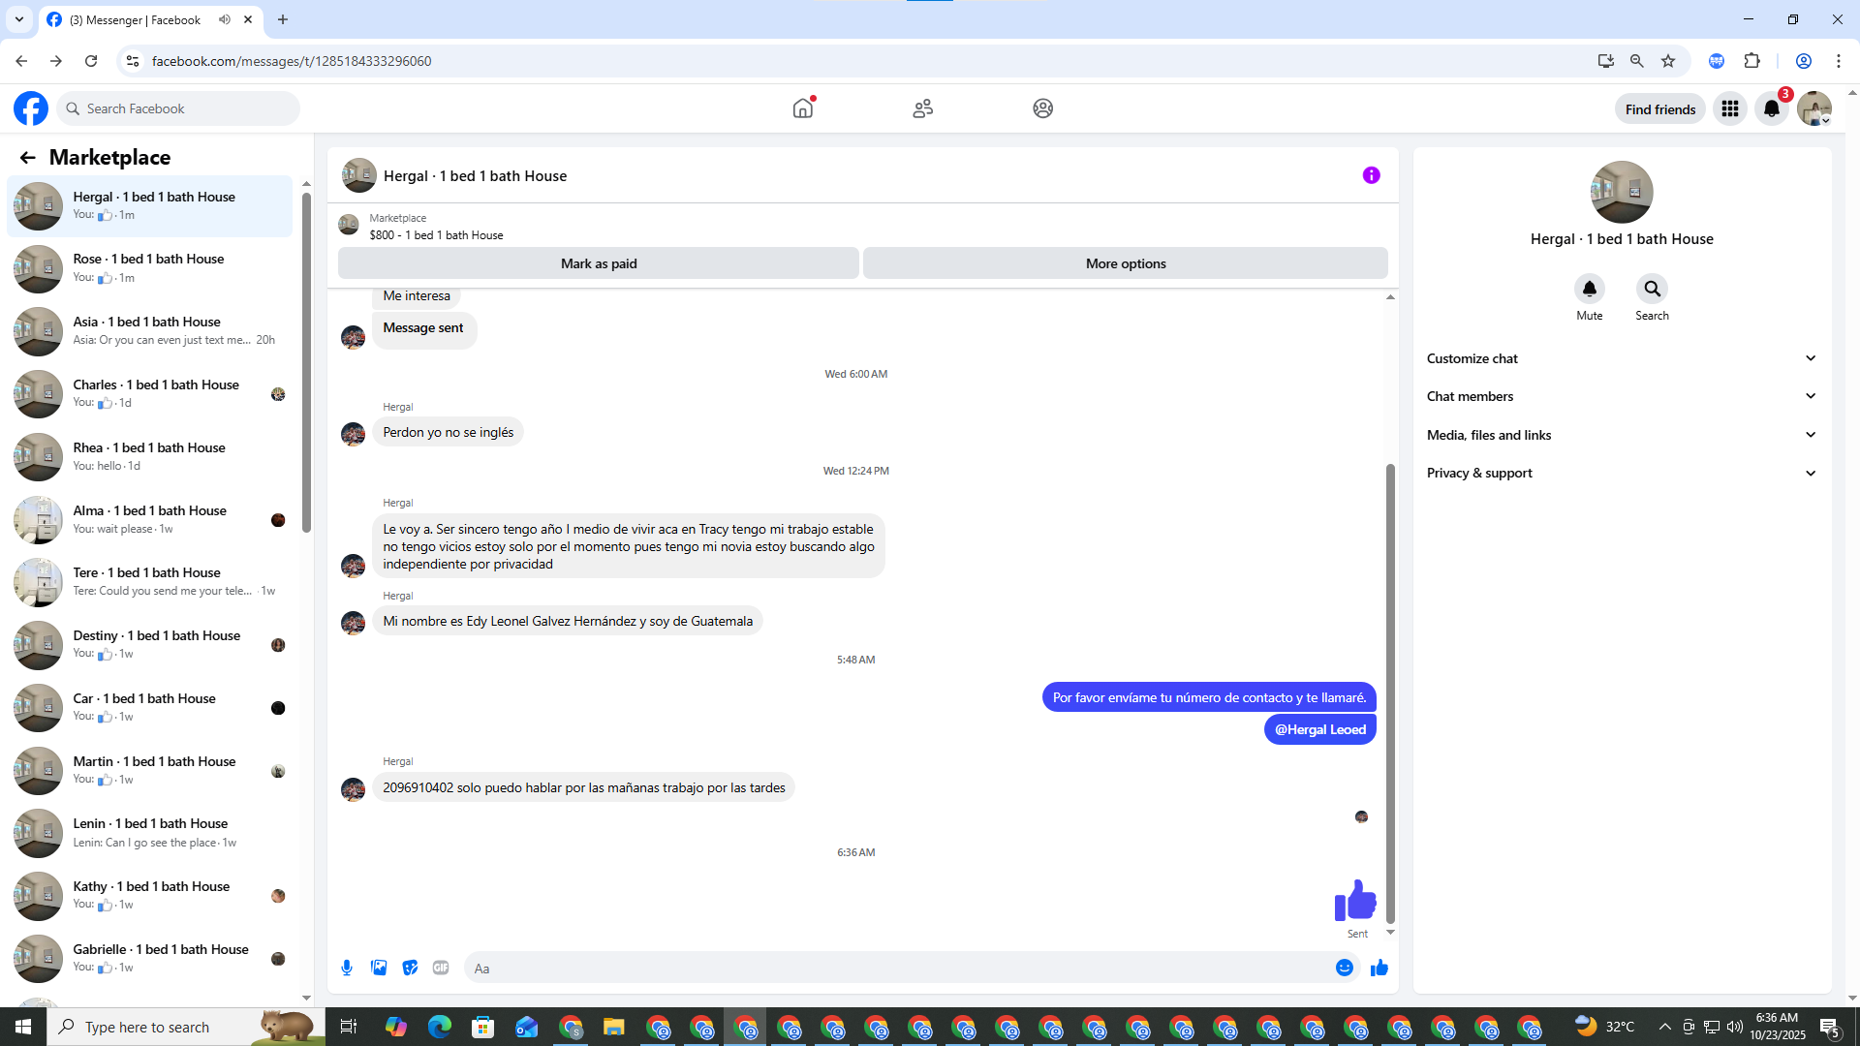
Task: Bookmark this page with star icon
Action: coord(1668,61)
